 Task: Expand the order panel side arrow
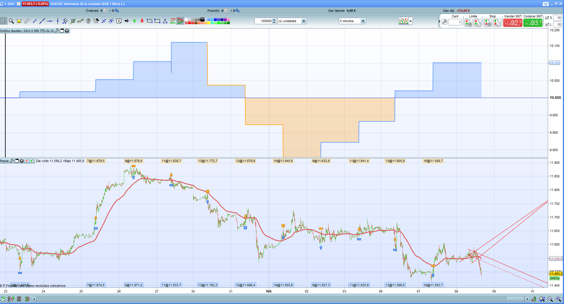439,22
